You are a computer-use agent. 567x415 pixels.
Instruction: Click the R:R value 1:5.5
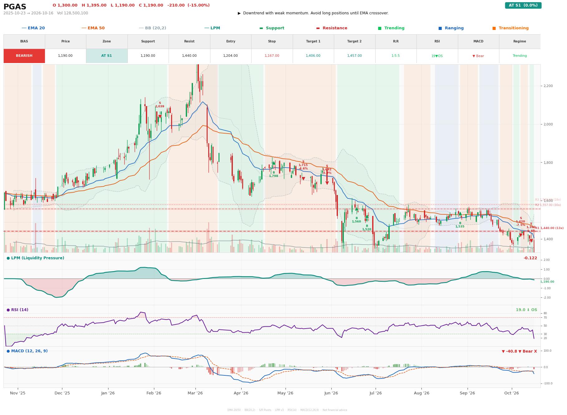(396, 56)
